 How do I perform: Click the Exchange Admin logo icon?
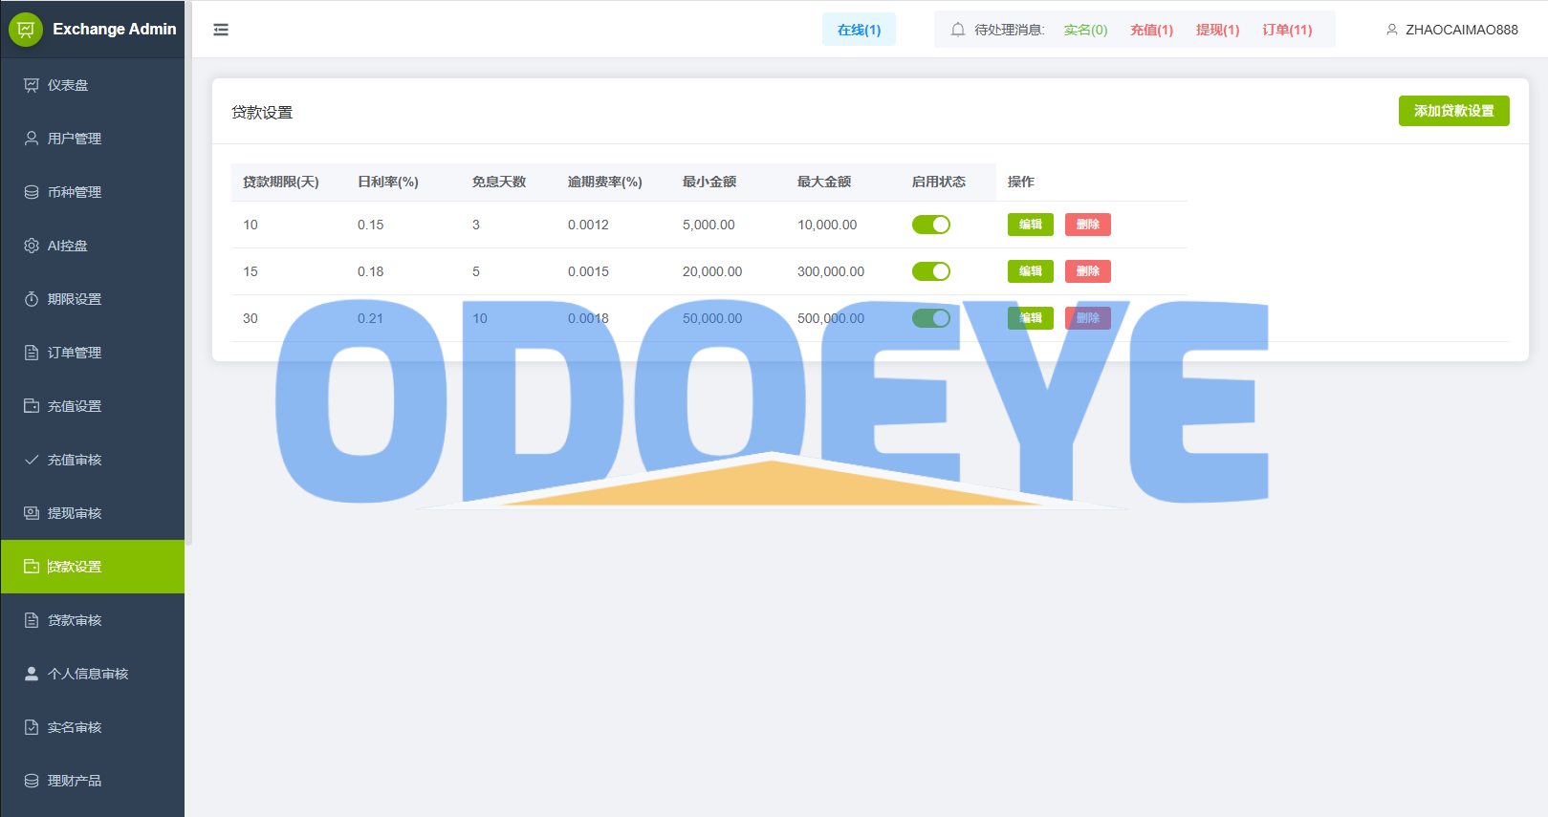click(26, 30)
